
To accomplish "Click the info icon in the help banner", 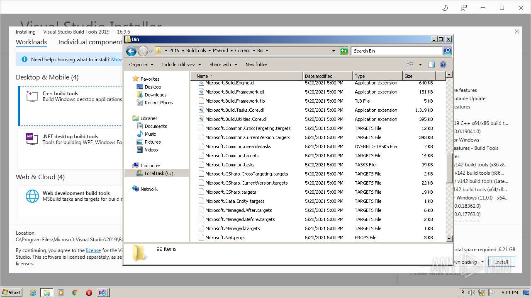I will pyautogui.click(x=24, y=60).
